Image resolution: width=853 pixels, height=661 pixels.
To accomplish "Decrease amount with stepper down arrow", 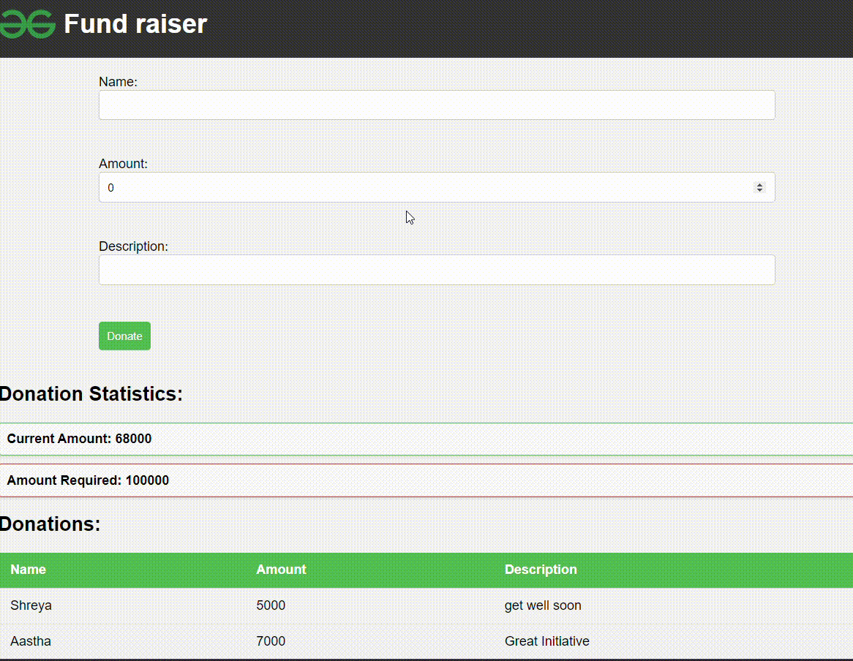I will 759,190.
